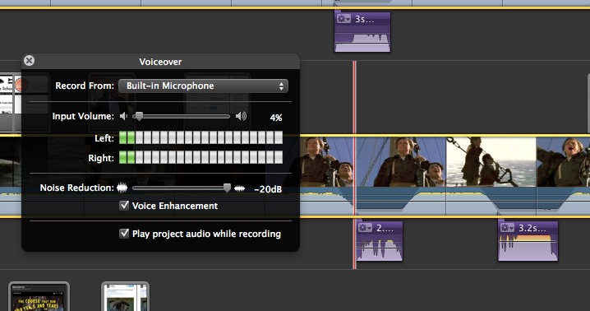Click the -20dB noise reduction value
This screenshot has height=311, width=590.
268,189
